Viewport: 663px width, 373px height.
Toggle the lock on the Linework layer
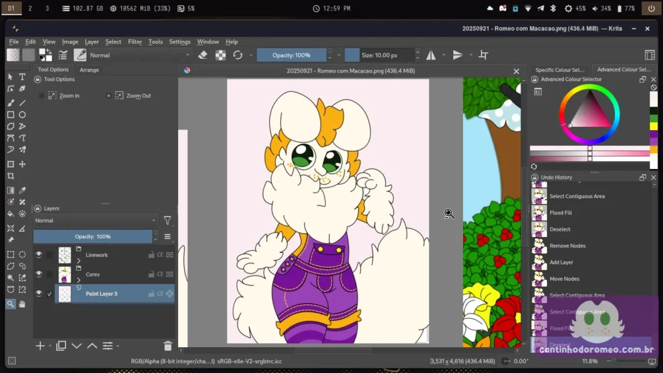[x=151, y=254]
